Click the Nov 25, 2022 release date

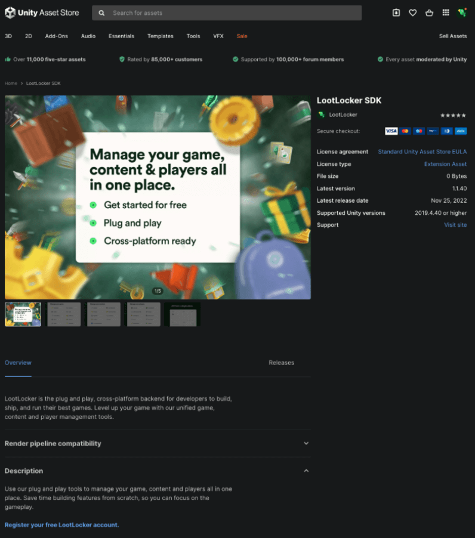(x=449, y=201)
